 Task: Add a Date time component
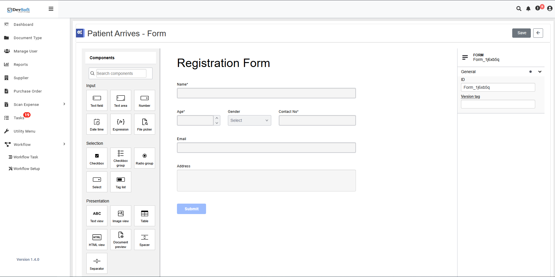click(x=97, y=124)
